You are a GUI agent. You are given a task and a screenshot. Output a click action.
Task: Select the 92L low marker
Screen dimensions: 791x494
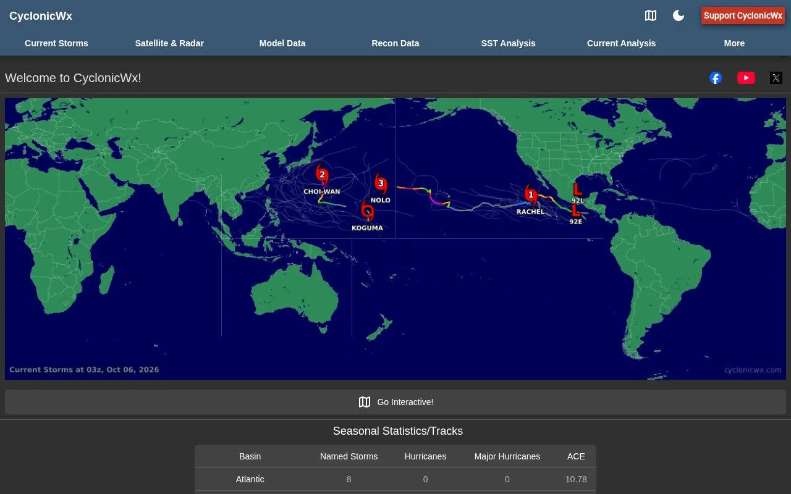pos(578,189)
